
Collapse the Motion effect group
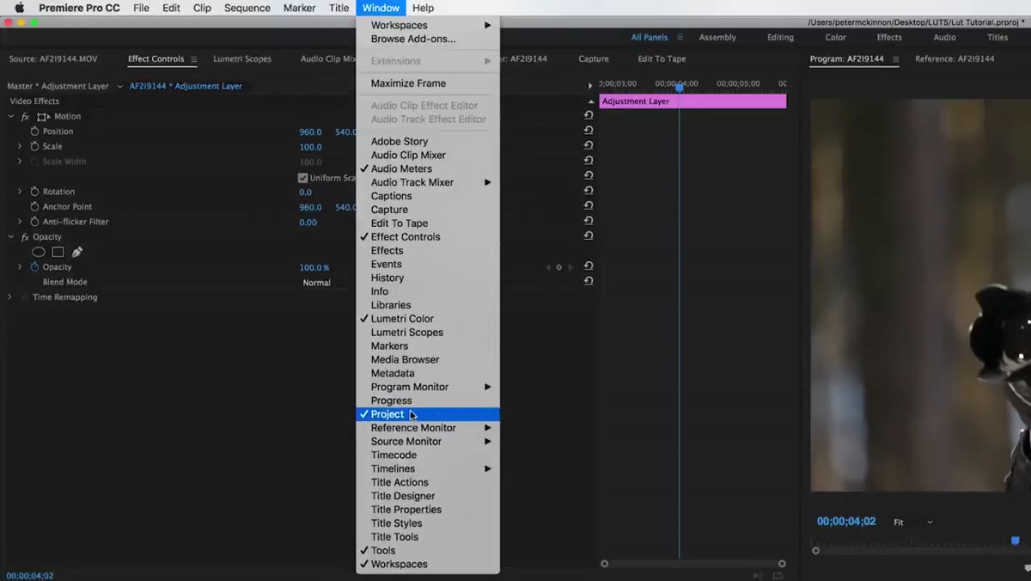(x=11, y=116)
